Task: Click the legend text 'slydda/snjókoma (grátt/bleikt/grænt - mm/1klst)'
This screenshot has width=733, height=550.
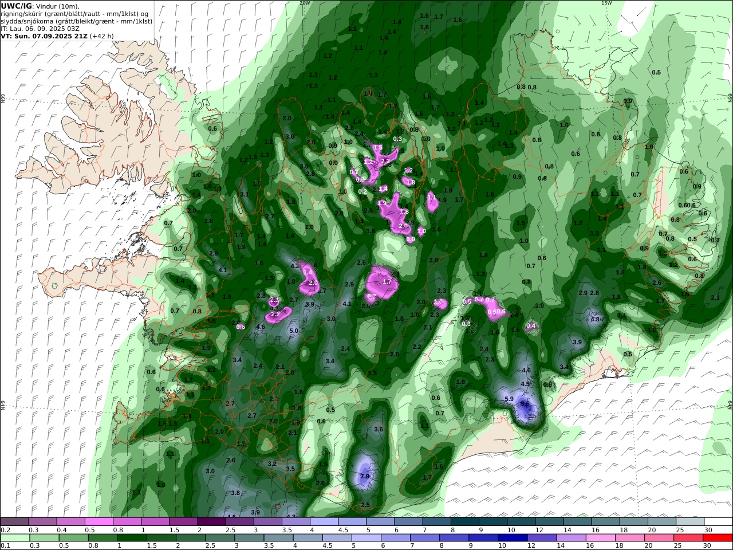Action: [77, 21]
